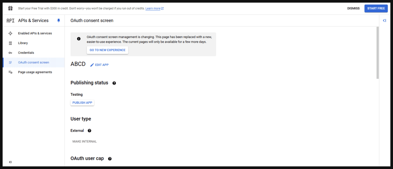Click the Credentials key icon

(x=10, y=53)
